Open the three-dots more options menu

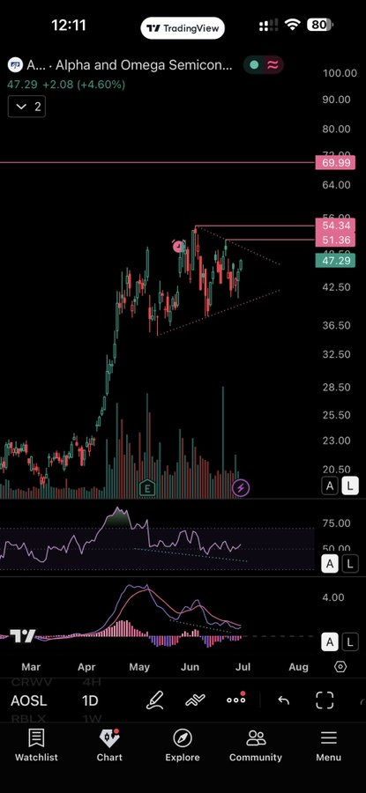tap(235, 700)
